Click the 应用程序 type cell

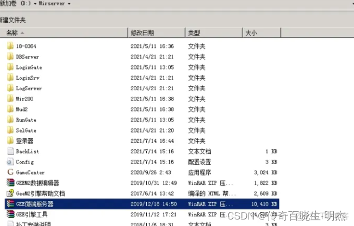click(200, 173)
